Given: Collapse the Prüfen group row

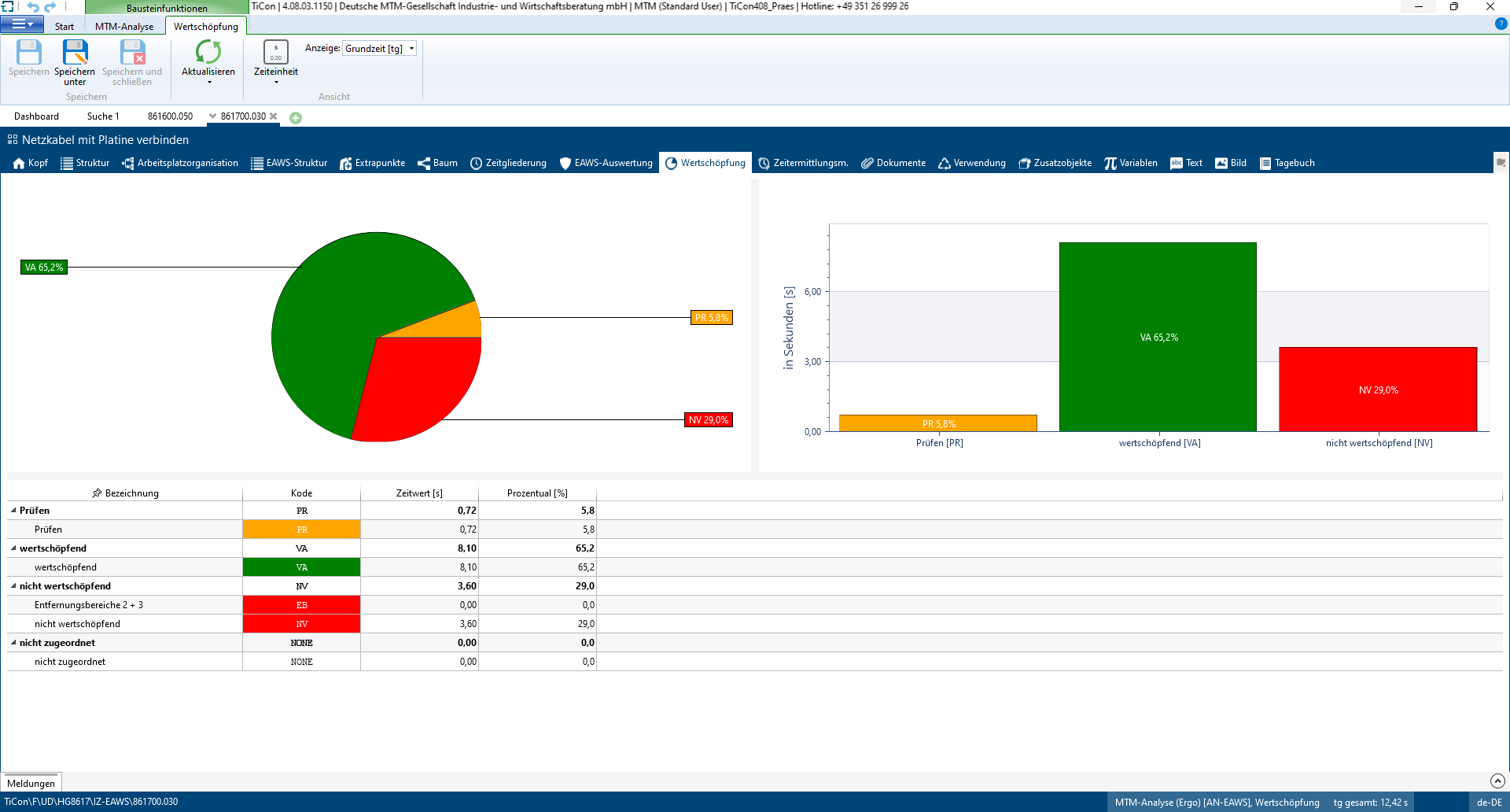Looking at the screenshot, I should point(13,511).
